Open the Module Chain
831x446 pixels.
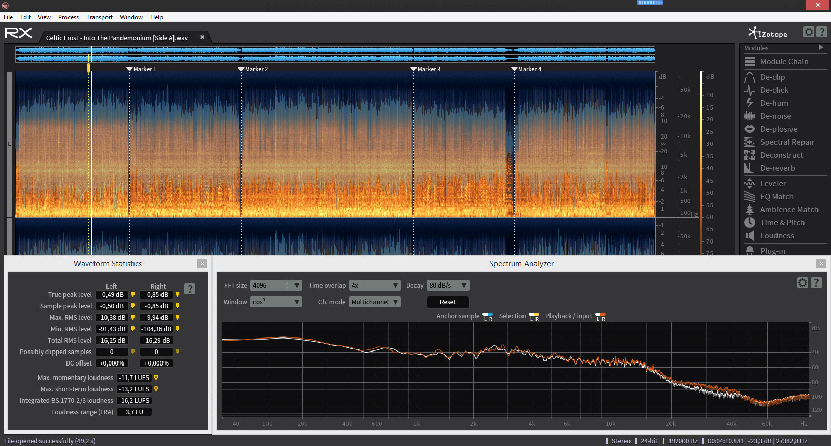[x=784, y=62]
